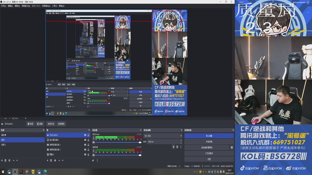Toggle lock on 文本 (GDI+) source

[x=89, y=135]
